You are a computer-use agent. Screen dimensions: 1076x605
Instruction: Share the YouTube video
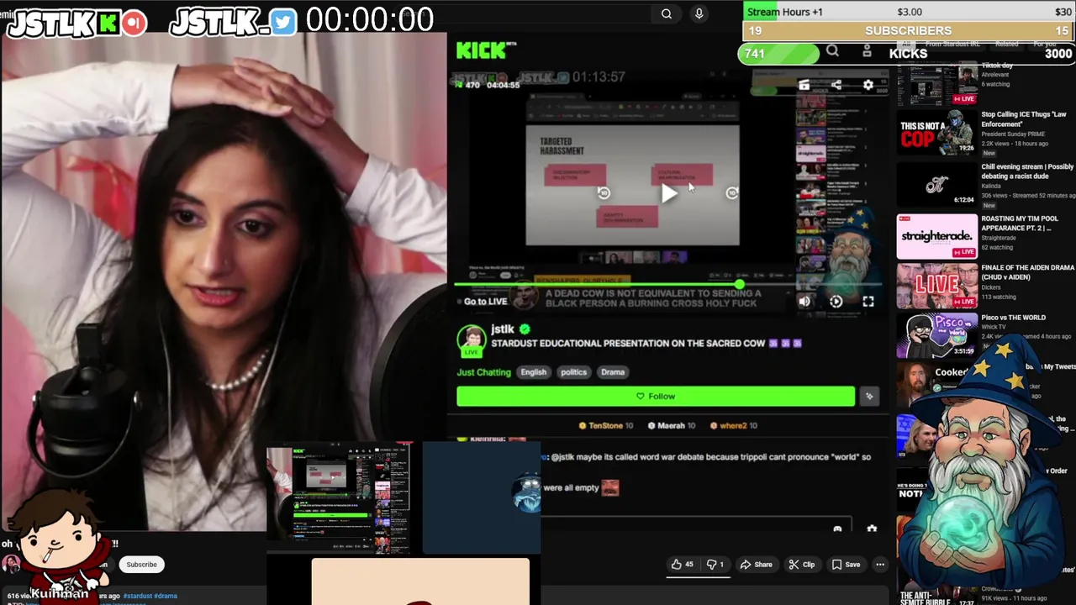click(756, 565)
